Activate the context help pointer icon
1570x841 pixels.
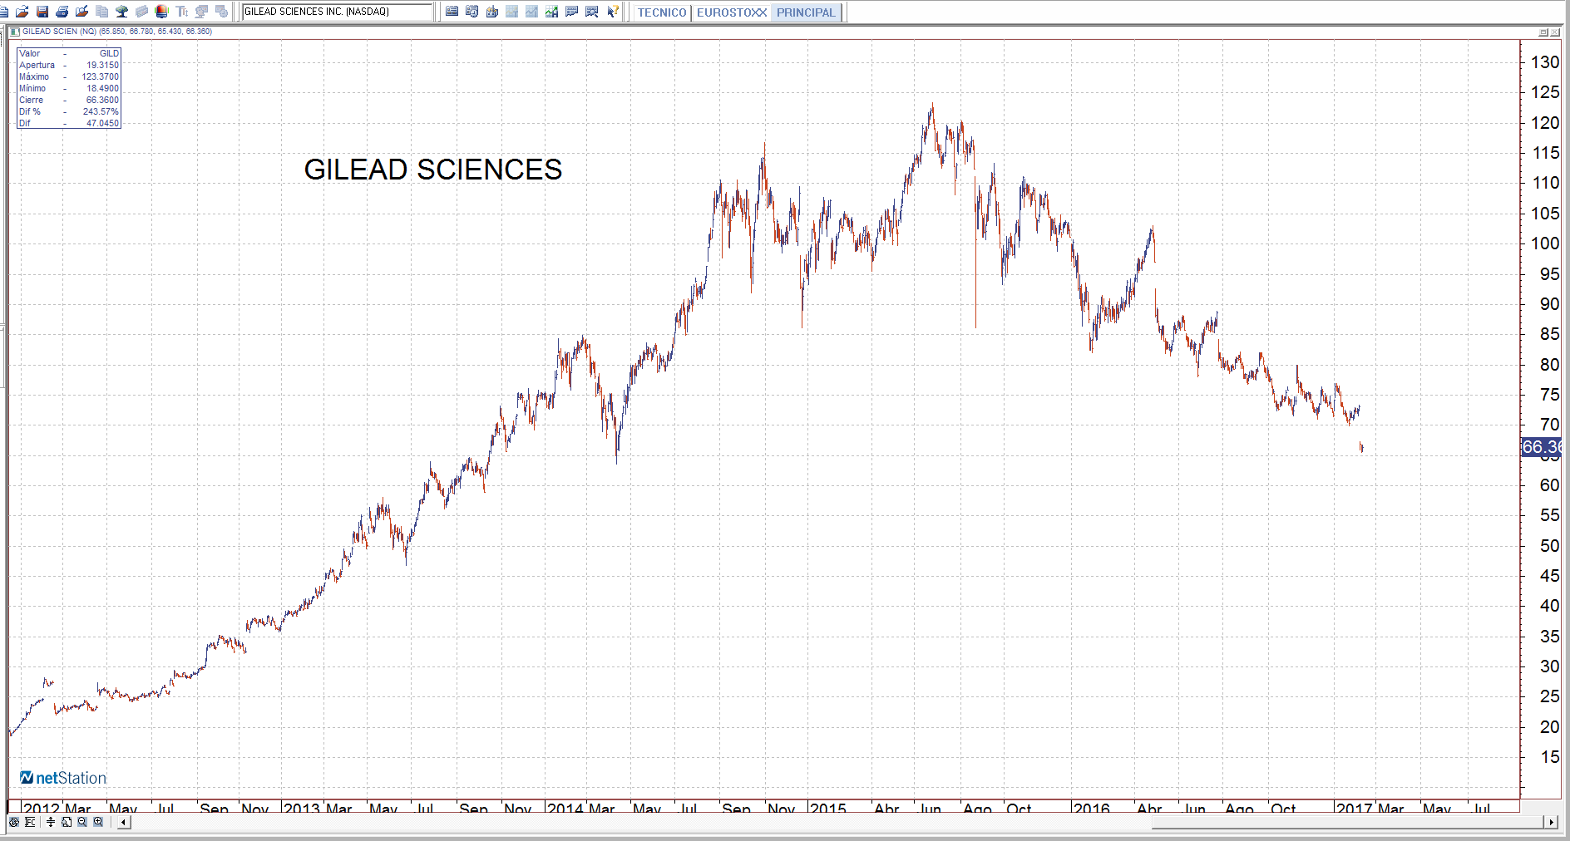(613, 12)
